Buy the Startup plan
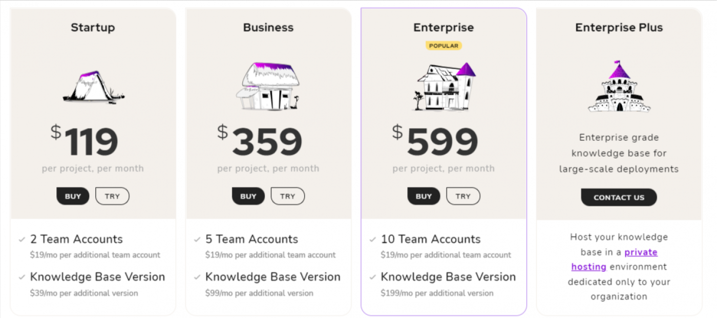717x318 pixels. pos(73,196)
